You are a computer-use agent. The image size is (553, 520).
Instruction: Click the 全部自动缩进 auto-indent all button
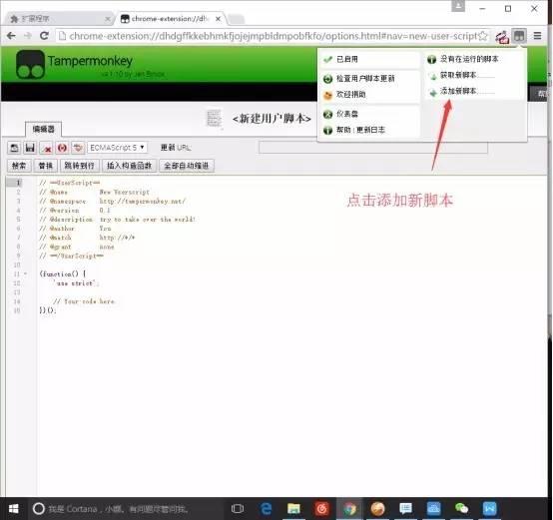click(x=187, y=166)
